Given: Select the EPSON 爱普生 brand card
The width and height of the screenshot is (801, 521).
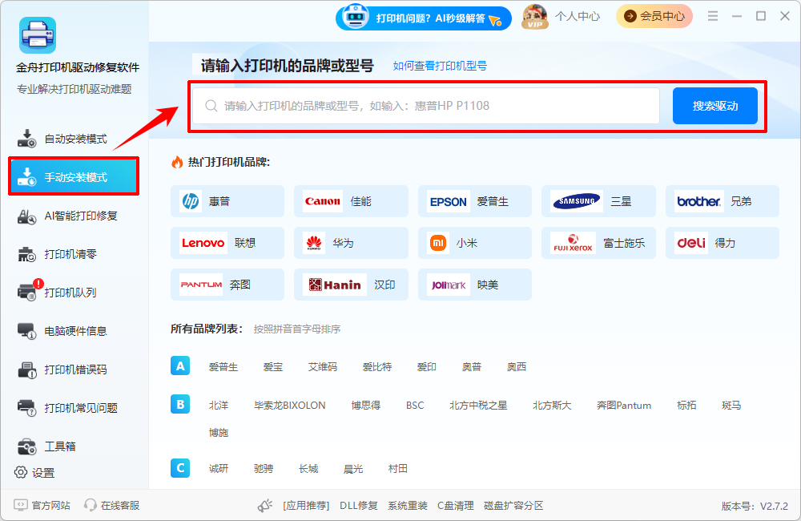Looking at the screenshot, I should coord(474,201).
